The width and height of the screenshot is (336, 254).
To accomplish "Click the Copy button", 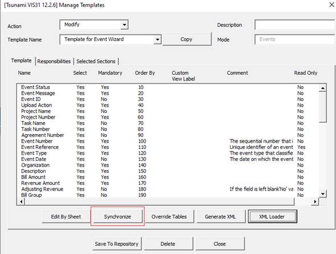I will 187,39.
